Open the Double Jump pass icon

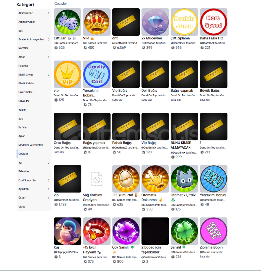184,22
